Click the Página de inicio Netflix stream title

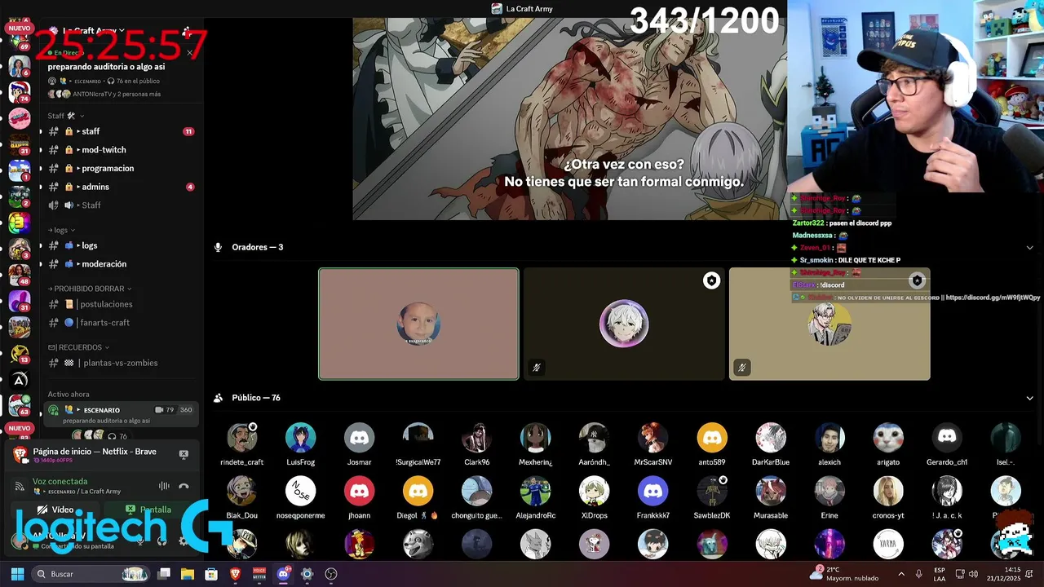(x=95, y=452)
